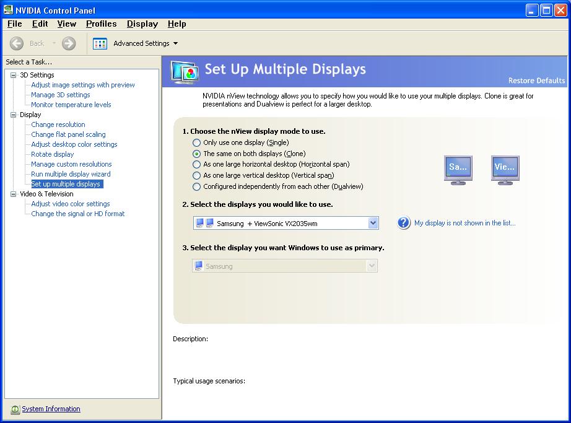Click the Video & Television category label

point(46,194)
